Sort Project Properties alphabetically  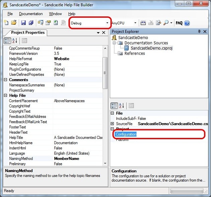click(x=15, y=41)
